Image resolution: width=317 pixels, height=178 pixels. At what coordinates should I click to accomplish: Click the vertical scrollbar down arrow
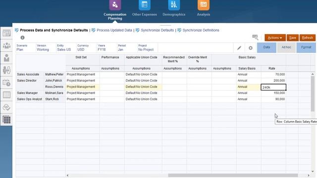pyautogui.click(x=313, y=171)
